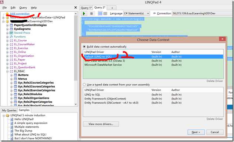This screenshot has width=234, height=142.
Task: Select Entity Framework (ObjectContext) driver row
Action: click(x=153, y=99)
